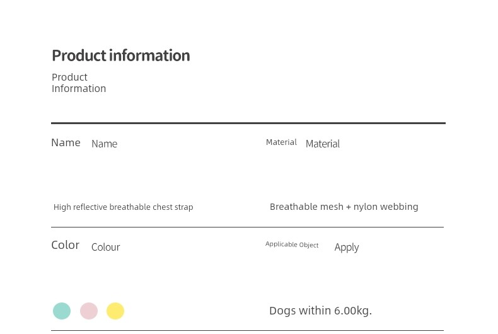The height and width of the screenshot is (334, 498).
Task: Click the 'Apply' label text
Action: tap(346, 247)
